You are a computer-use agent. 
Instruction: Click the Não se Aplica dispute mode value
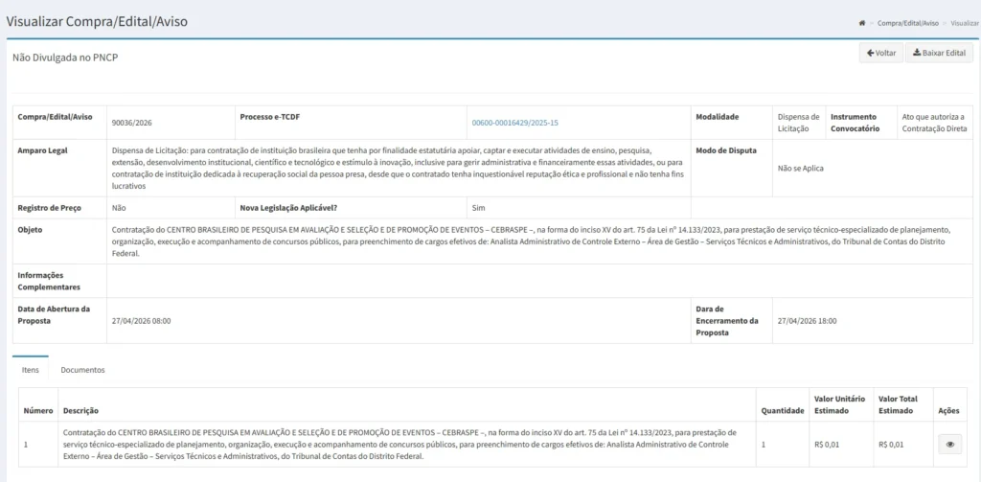pyautogui.click(x=801, y=169)
